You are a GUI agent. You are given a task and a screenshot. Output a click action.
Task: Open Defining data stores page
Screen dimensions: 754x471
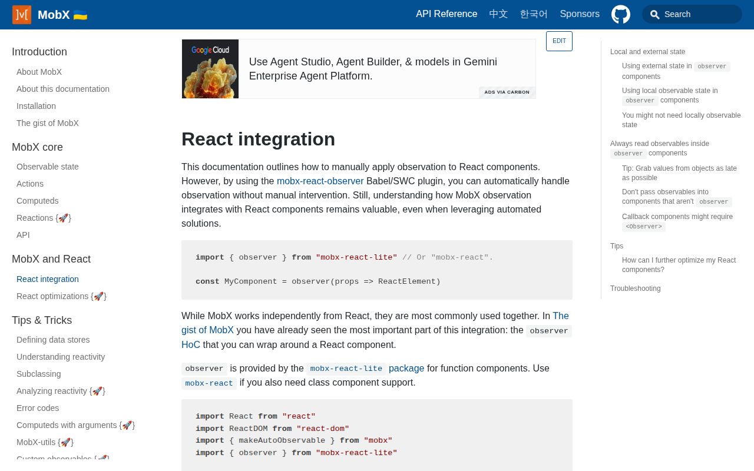[53, 340]
